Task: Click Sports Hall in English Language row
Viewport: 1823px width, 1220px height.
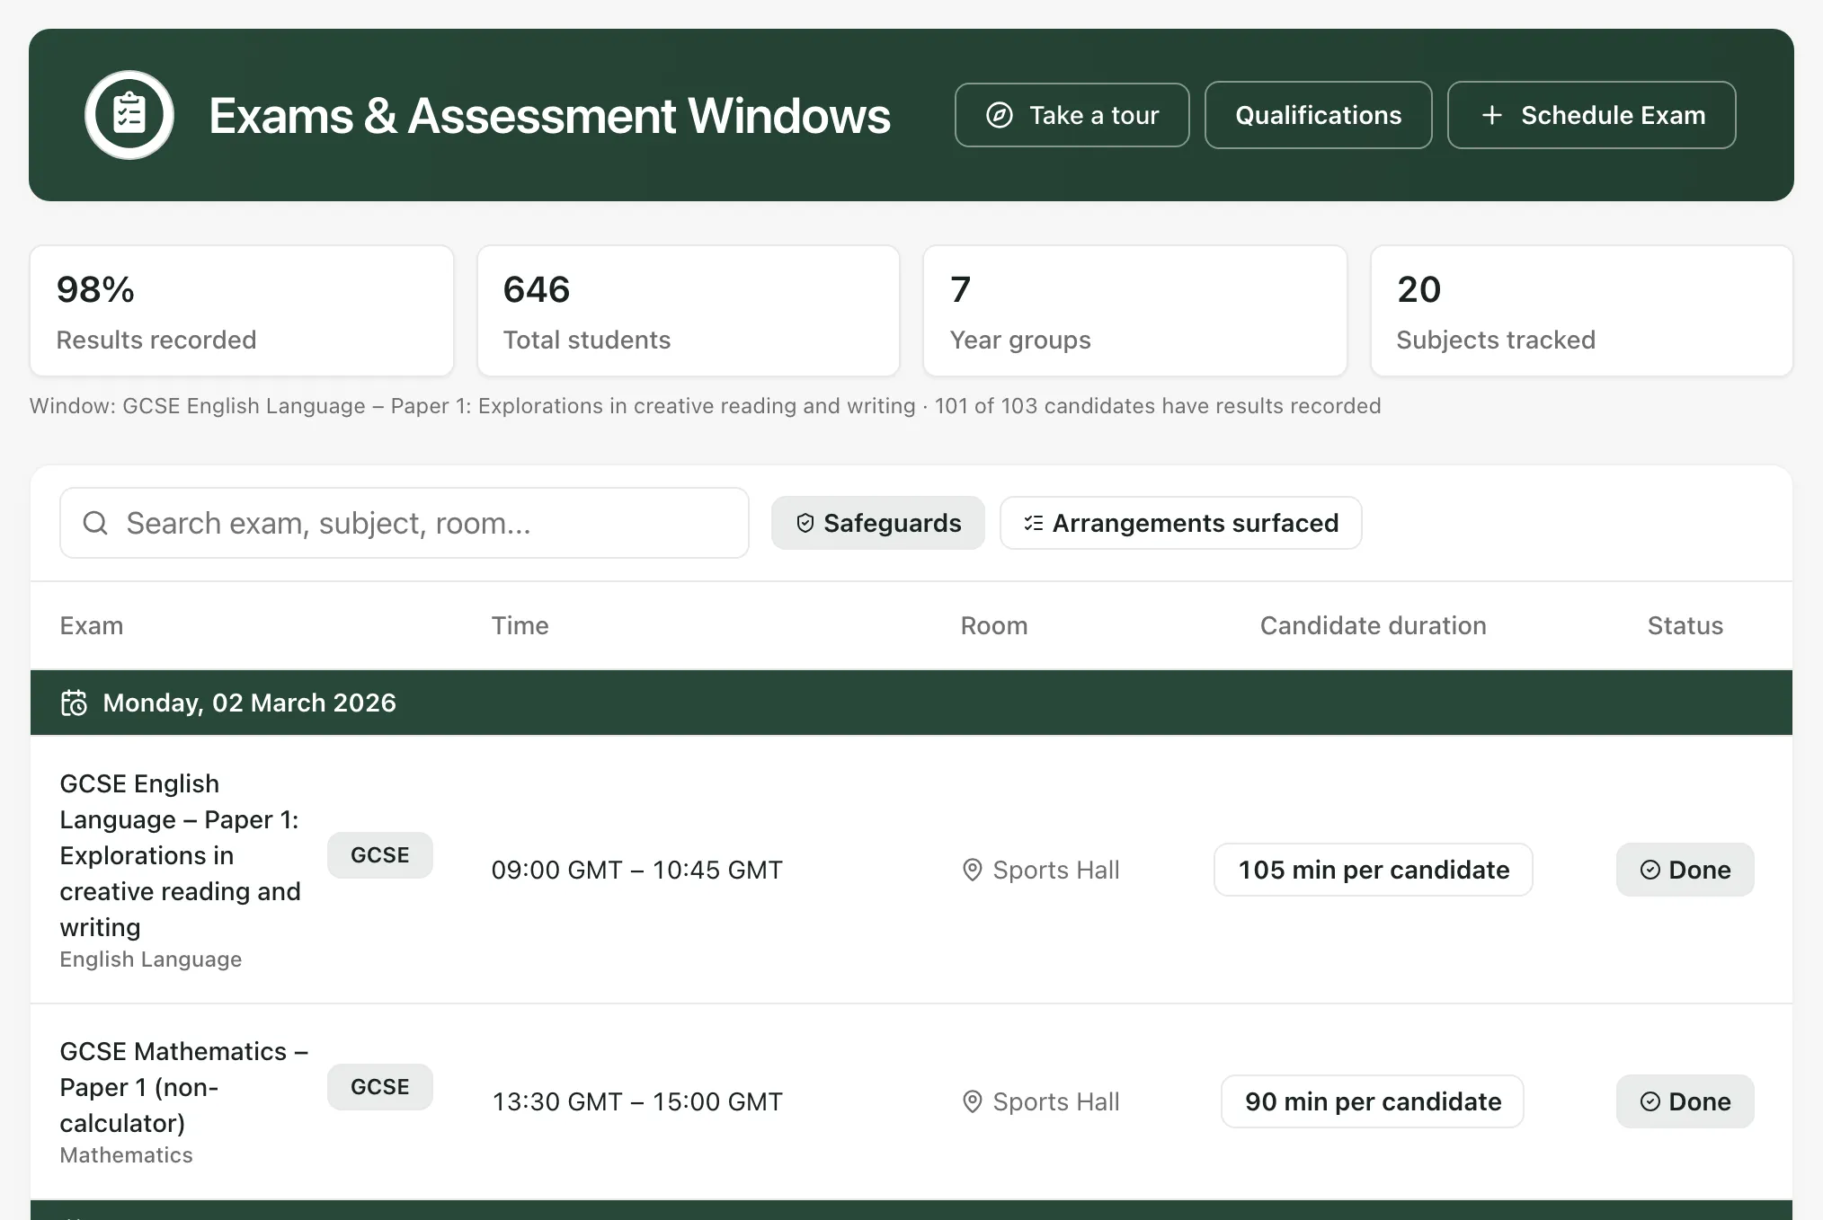Action: pos(1056,870)
